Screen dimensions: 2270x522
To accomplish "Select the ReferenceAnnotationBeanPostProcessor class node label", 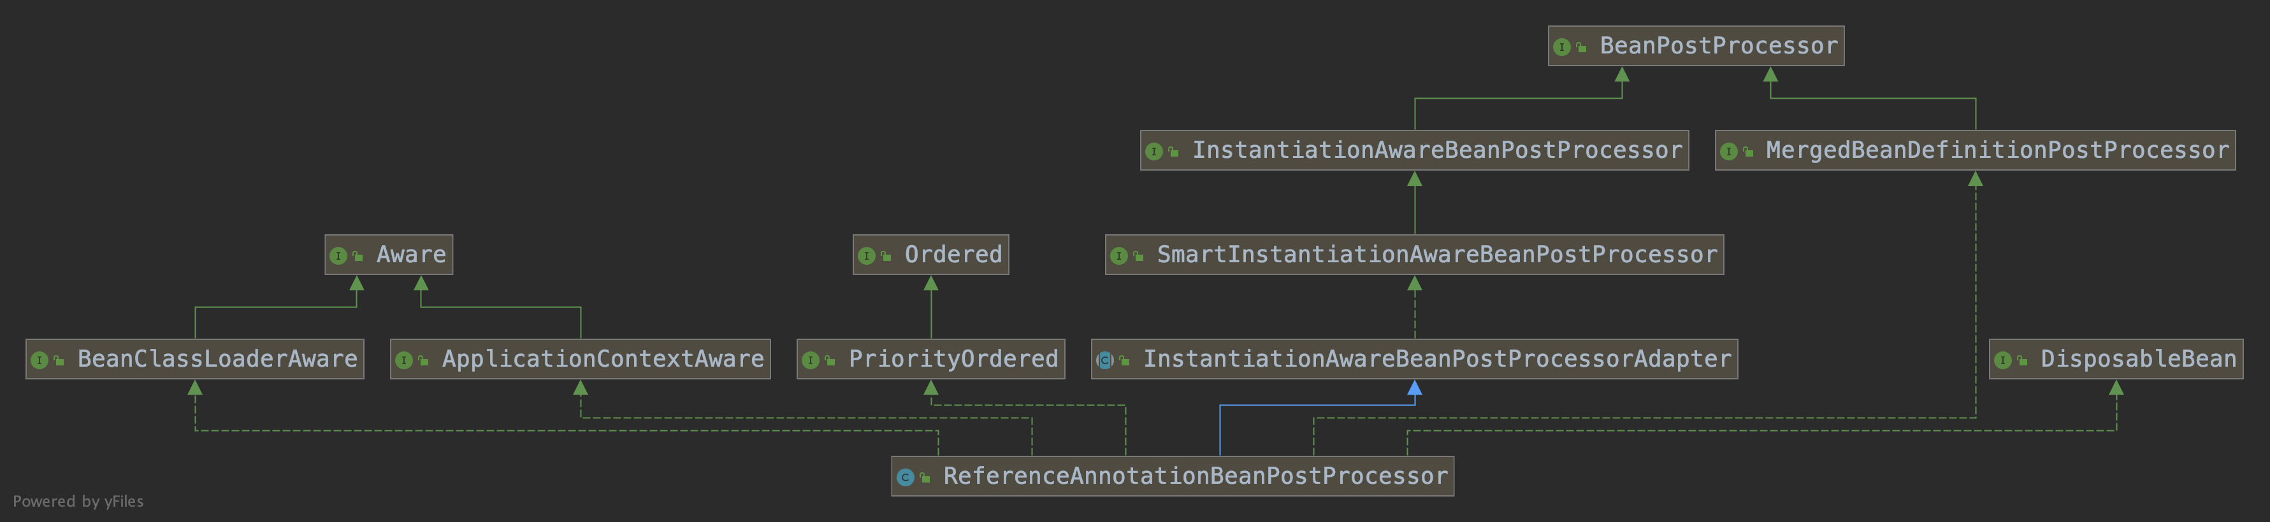I will coord(1195,476).
